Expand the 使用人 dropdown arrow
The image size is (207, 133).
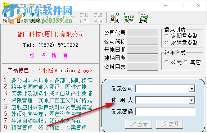[192, 100]
